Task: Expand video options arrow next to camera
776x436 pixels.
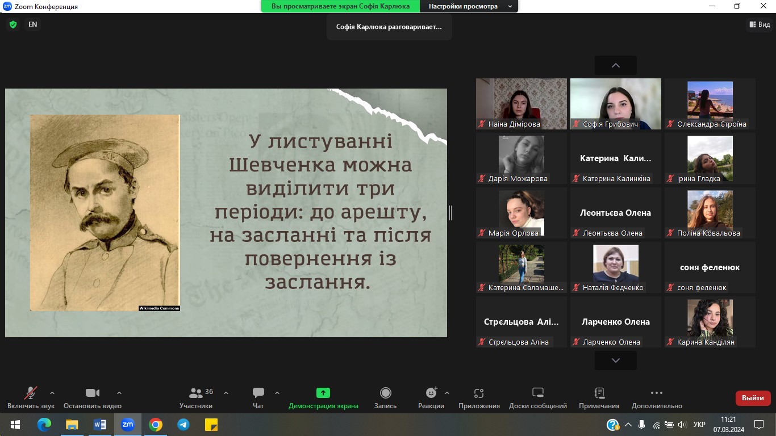Action: point(119,393)
